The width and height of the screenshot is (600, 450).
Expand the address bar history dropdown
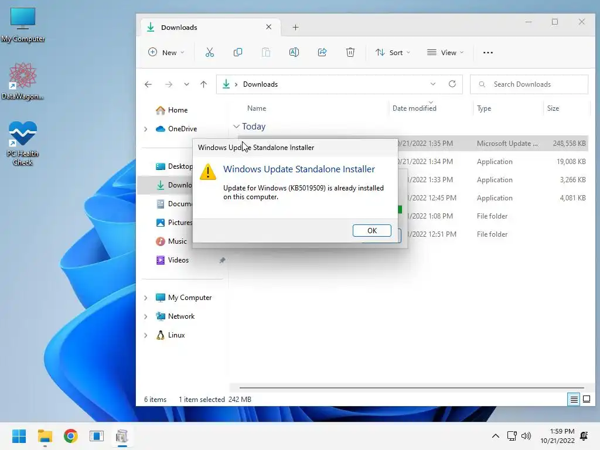[433, 84]
